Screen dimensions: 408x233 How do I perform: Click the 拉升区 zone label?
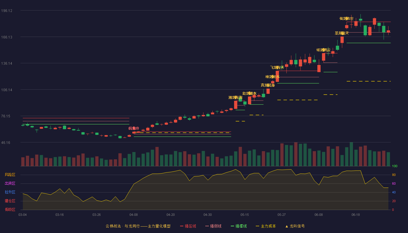click(x=10, y=192)
